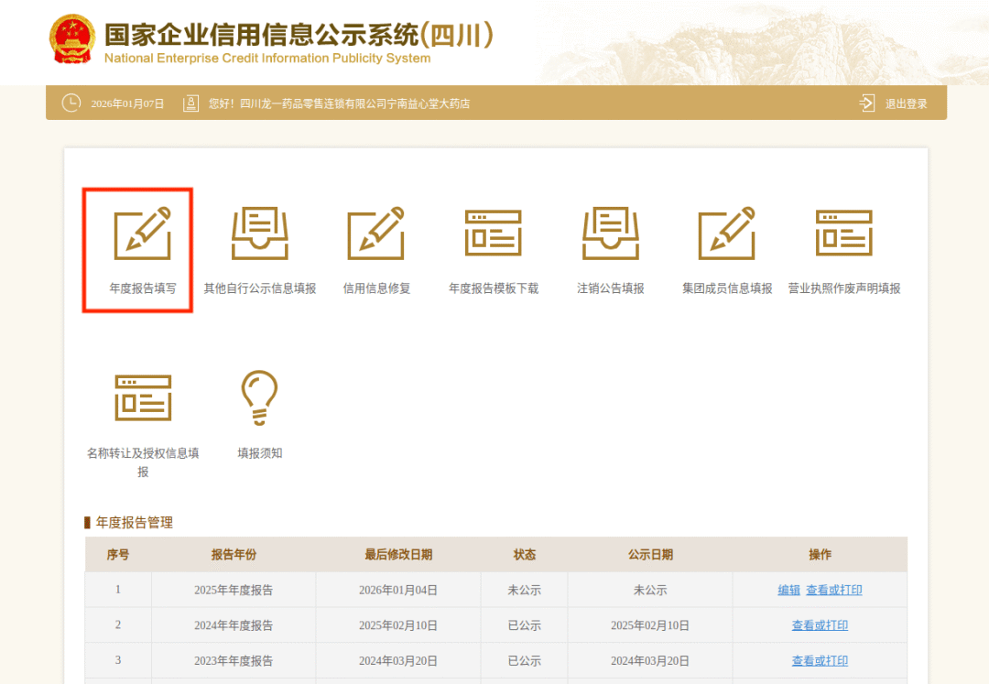Open 查看或打印 for the 2025 report
Screen dimensions: 989x684
(833, 590)
